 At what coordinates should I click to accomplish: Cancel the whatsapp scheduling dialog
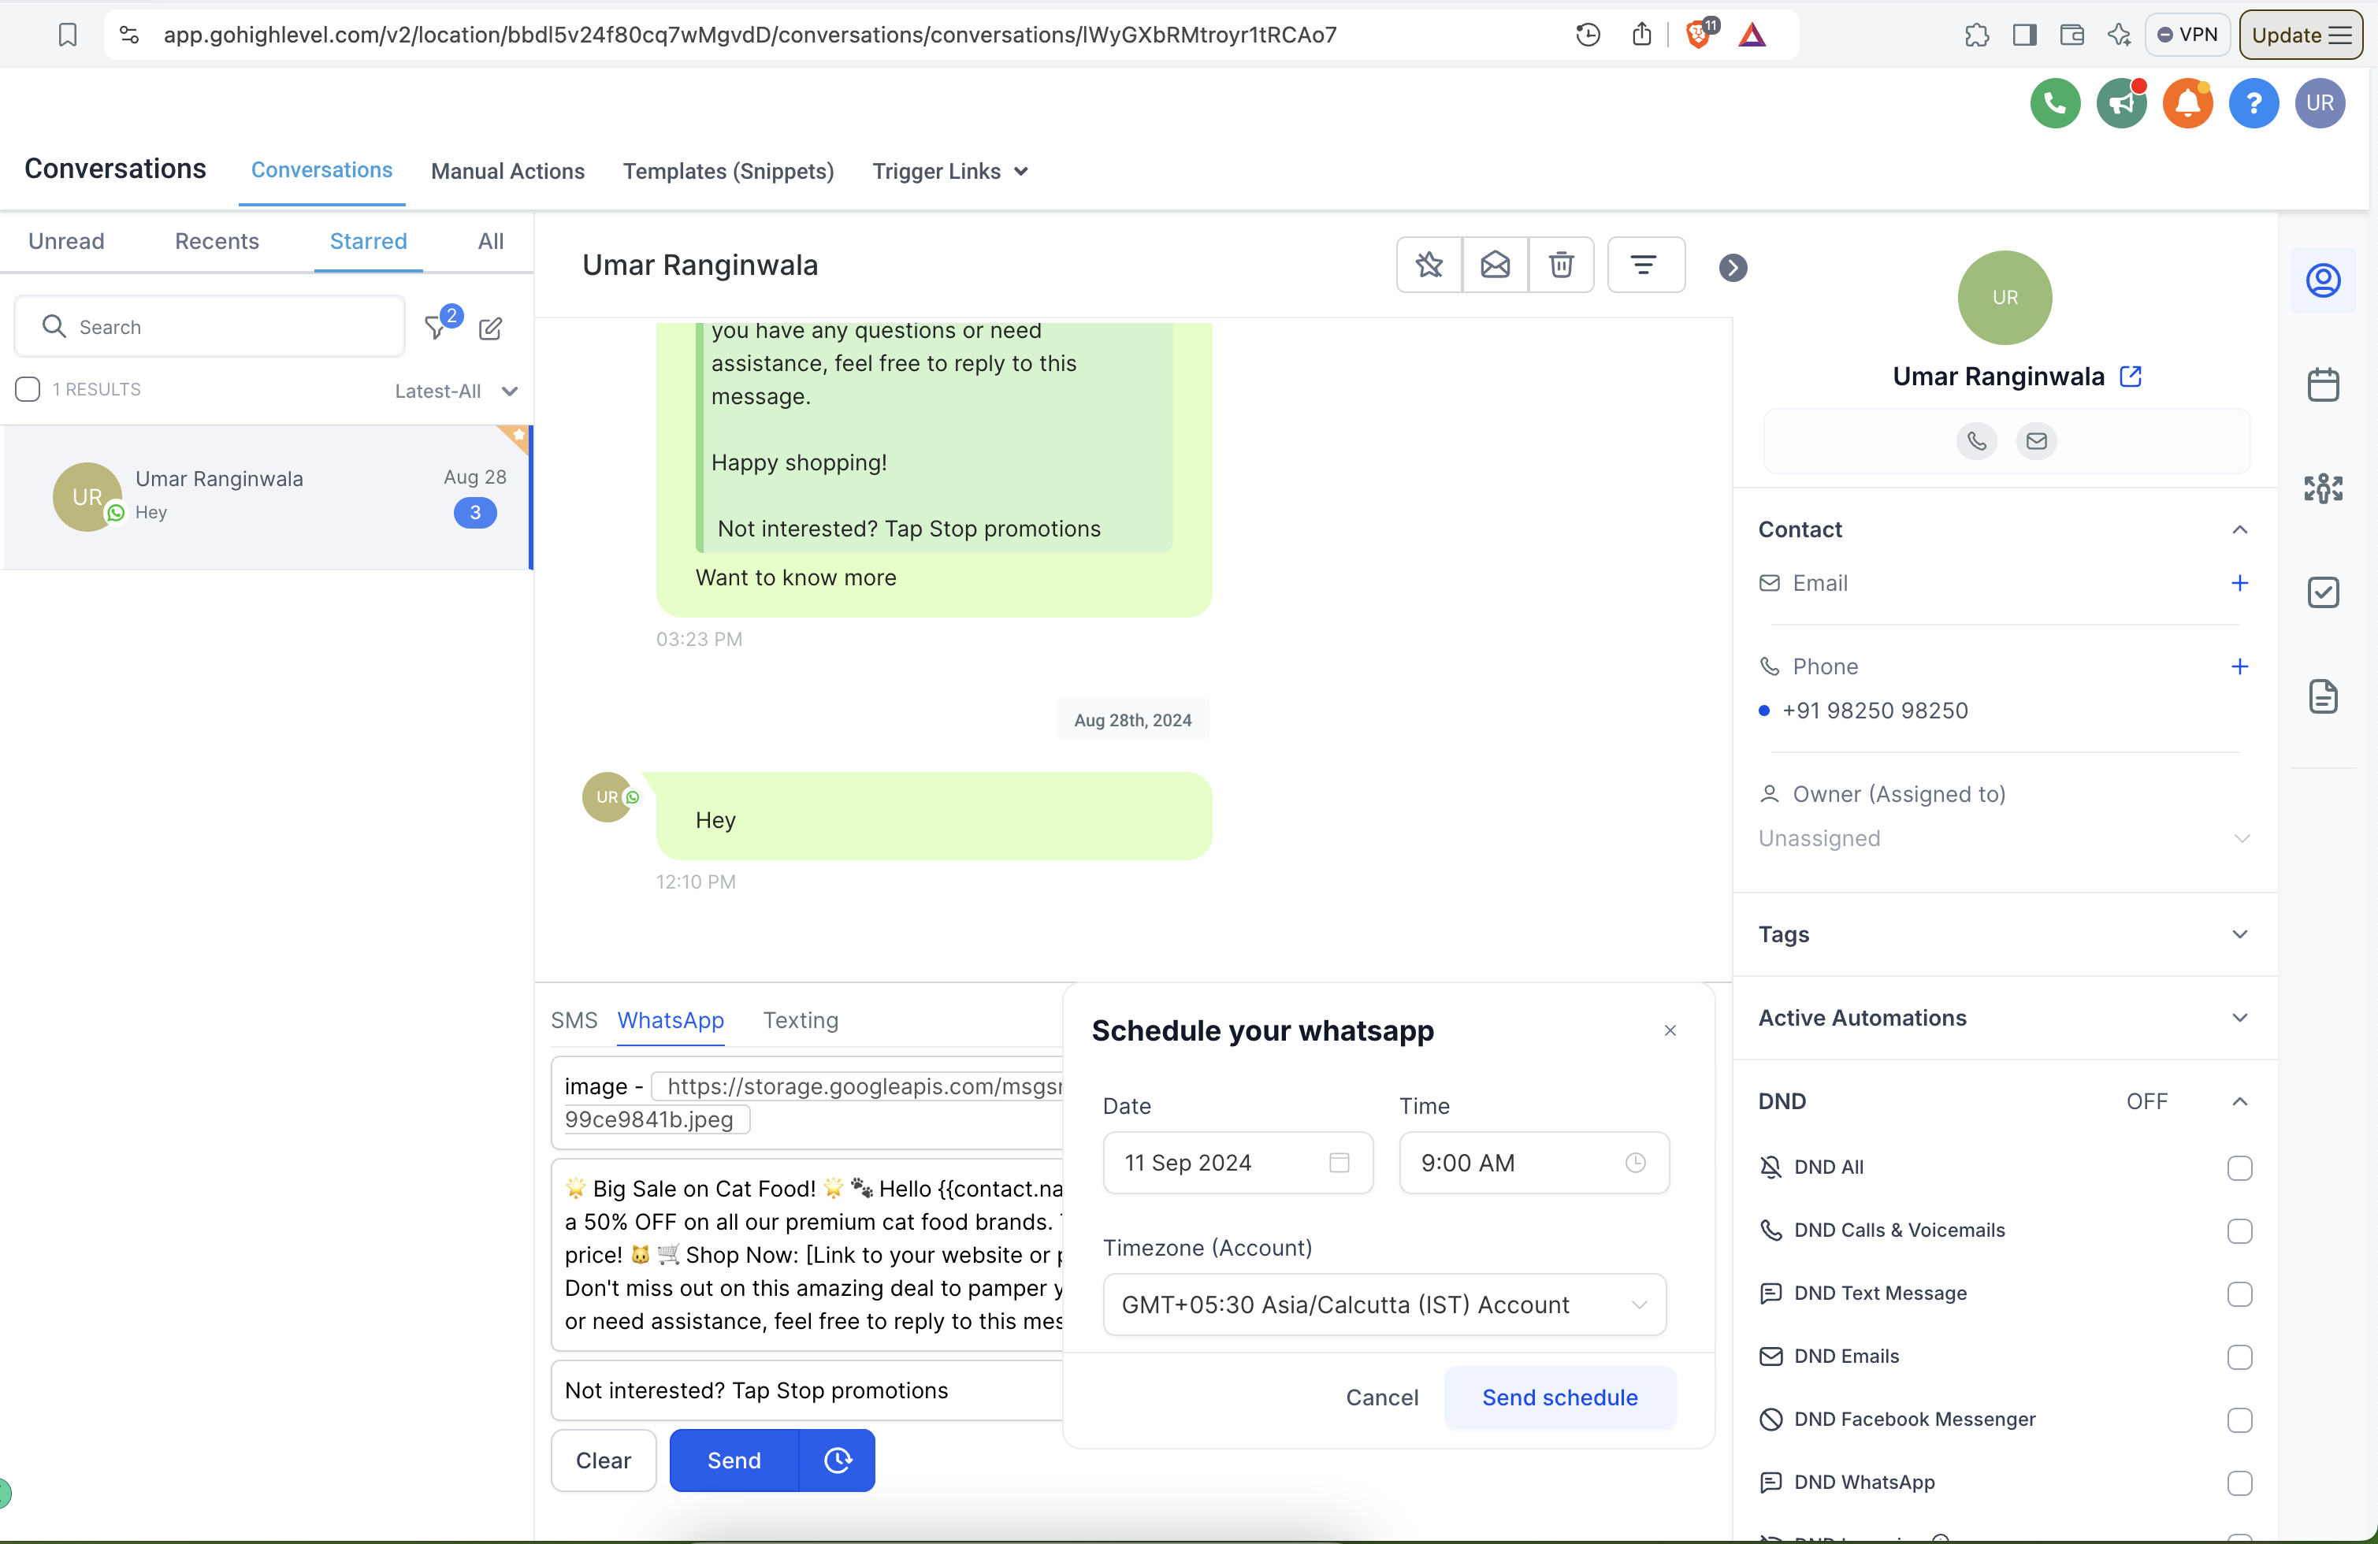click(x=1380, y=1397)
